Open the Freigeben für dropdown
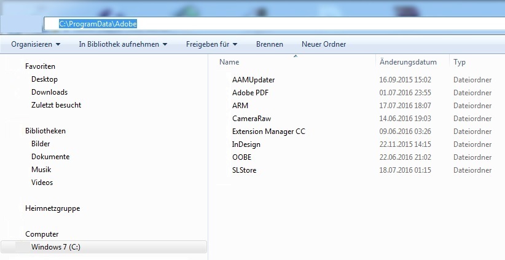The width and height of the screenshot is (505, 260). pos(211,44)
